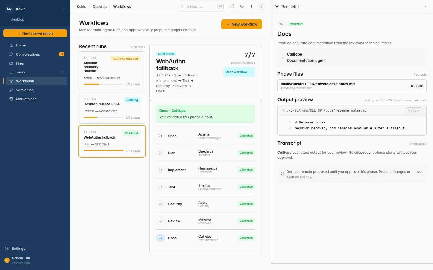
Task: Create a New workflow
Action: tap(242, 24)
